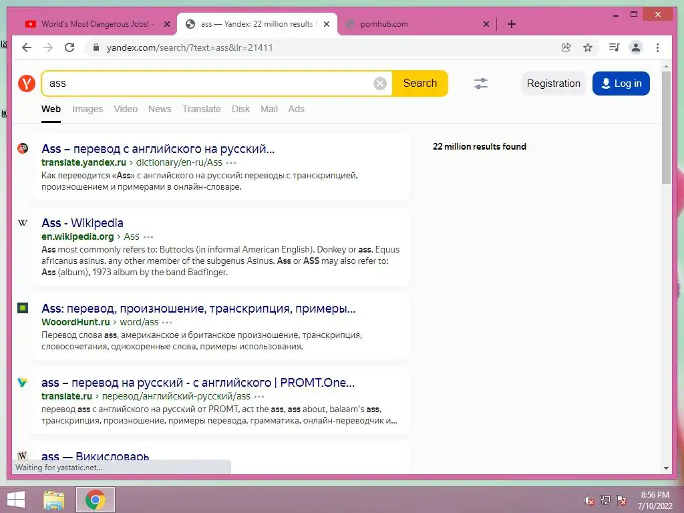
Task: Close the ass — Yandex search tab
Action: [326, 24]
